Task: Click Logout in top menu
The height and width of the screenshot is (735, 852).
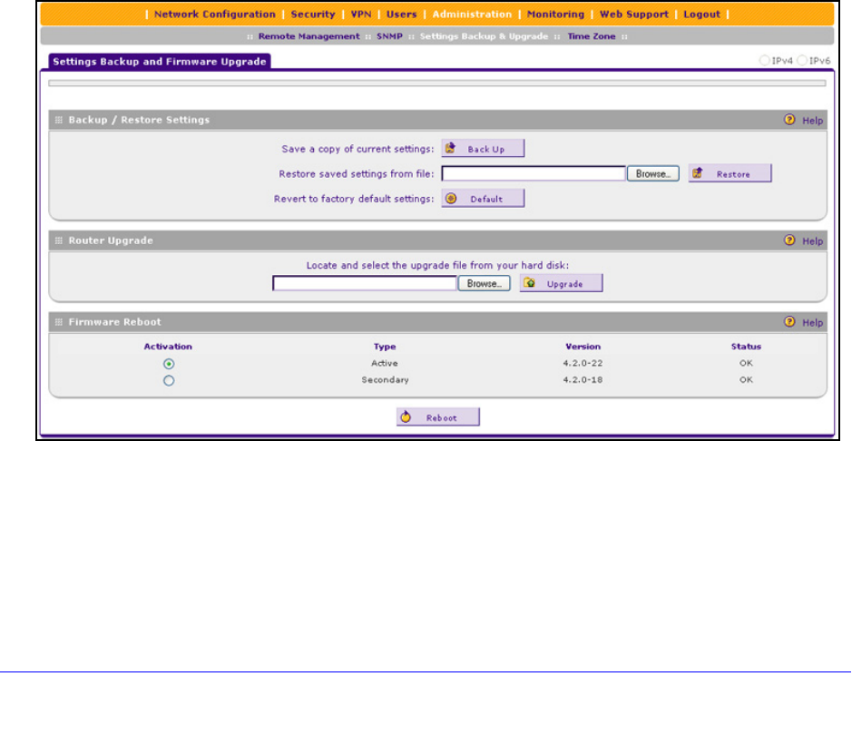Action: tap(701, 15)
